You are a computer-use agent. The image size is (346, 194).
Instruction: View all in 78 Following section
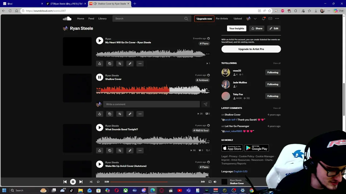[277, 63]
